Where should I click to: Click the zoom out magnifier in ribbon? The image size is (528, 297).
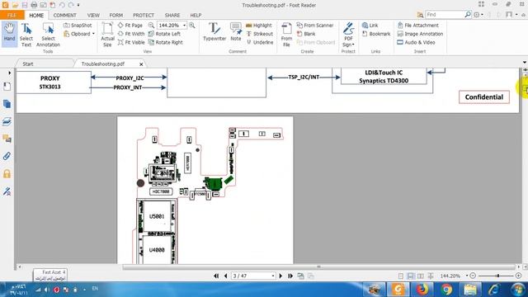(x=152, y=26)
